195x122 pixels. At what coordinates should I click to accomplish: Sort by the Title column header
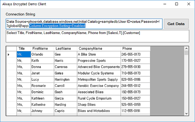pyautogui.click(x=24, y=49)
